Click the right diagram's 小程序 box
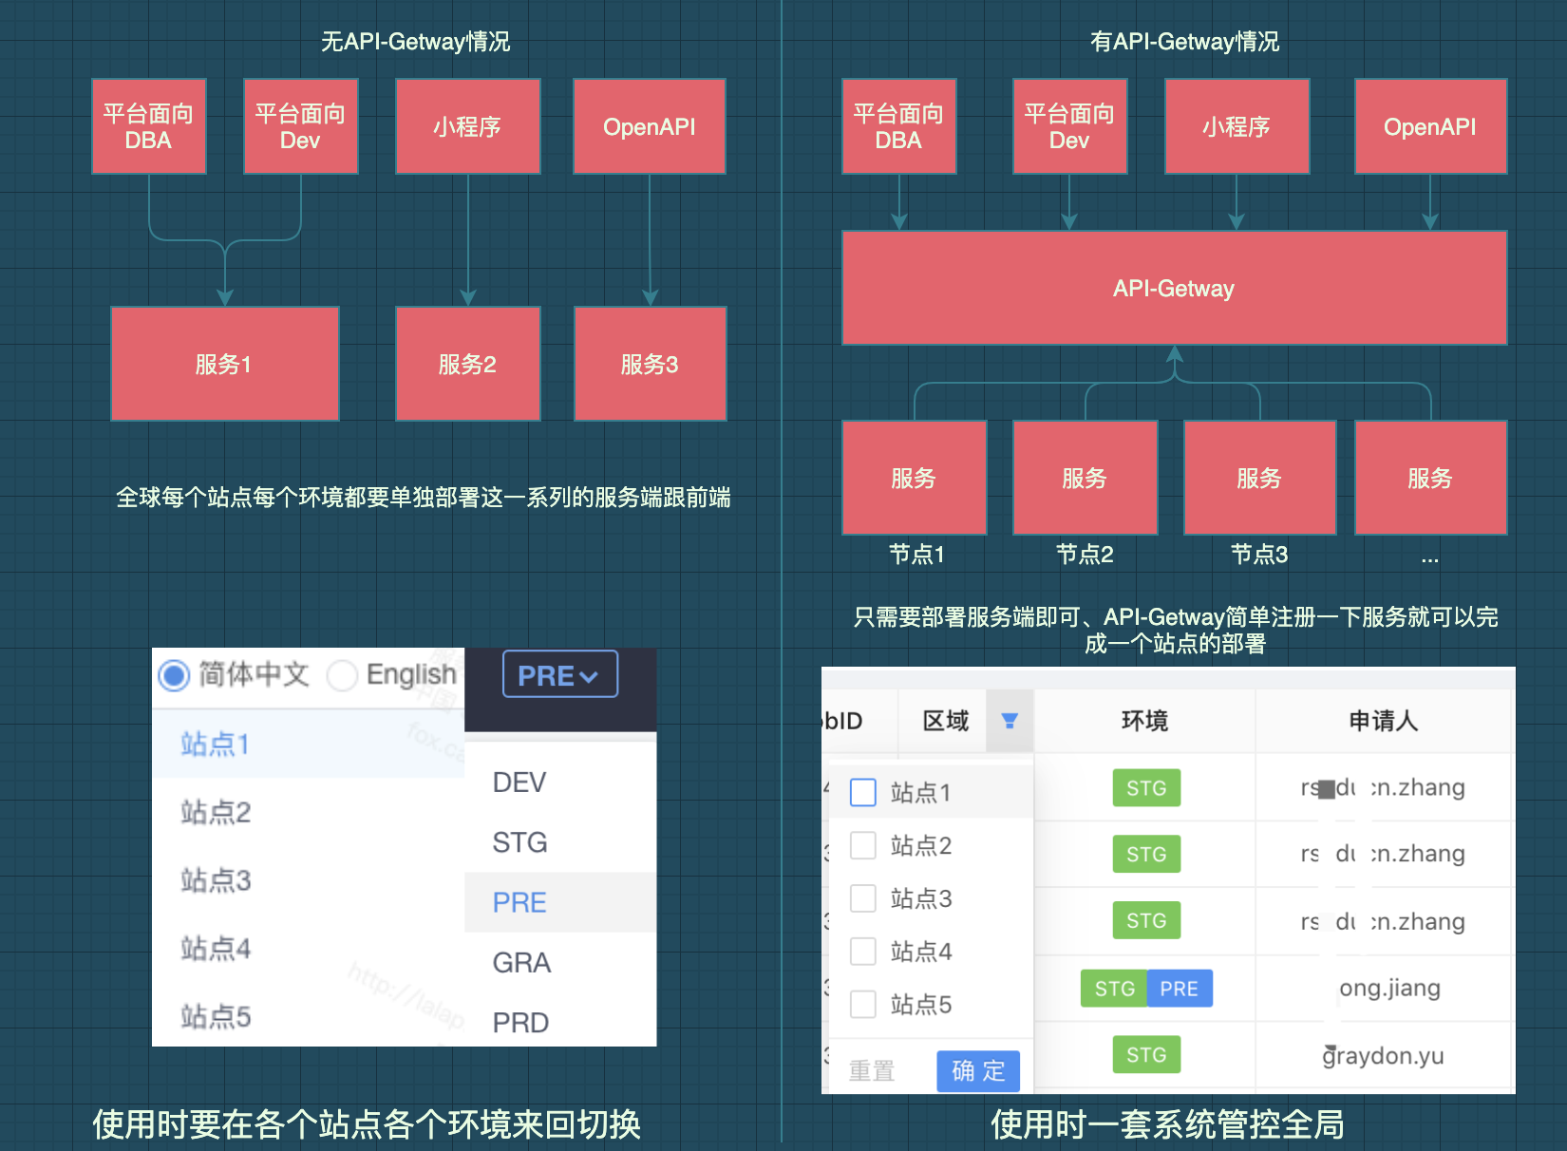 (1237, 126)
